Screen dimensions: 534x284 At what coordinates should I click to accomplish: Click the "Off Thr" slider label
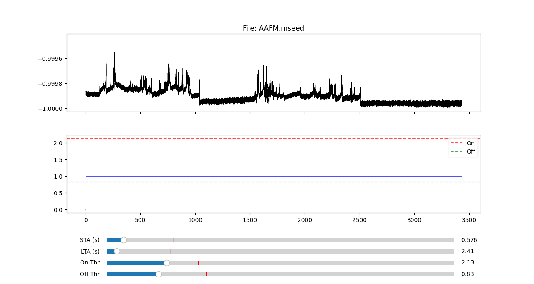pos(90,274)
